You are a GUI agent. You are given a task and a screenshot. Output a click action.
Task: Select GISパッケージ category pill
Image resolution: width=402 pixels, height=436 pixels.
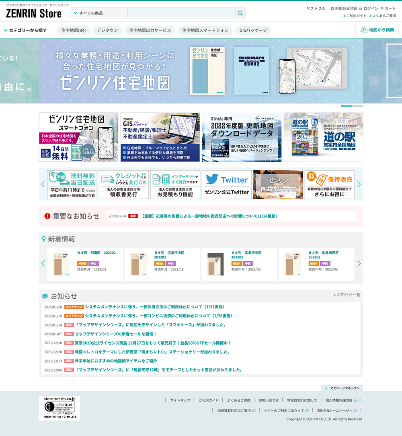[x=253, y=30]
